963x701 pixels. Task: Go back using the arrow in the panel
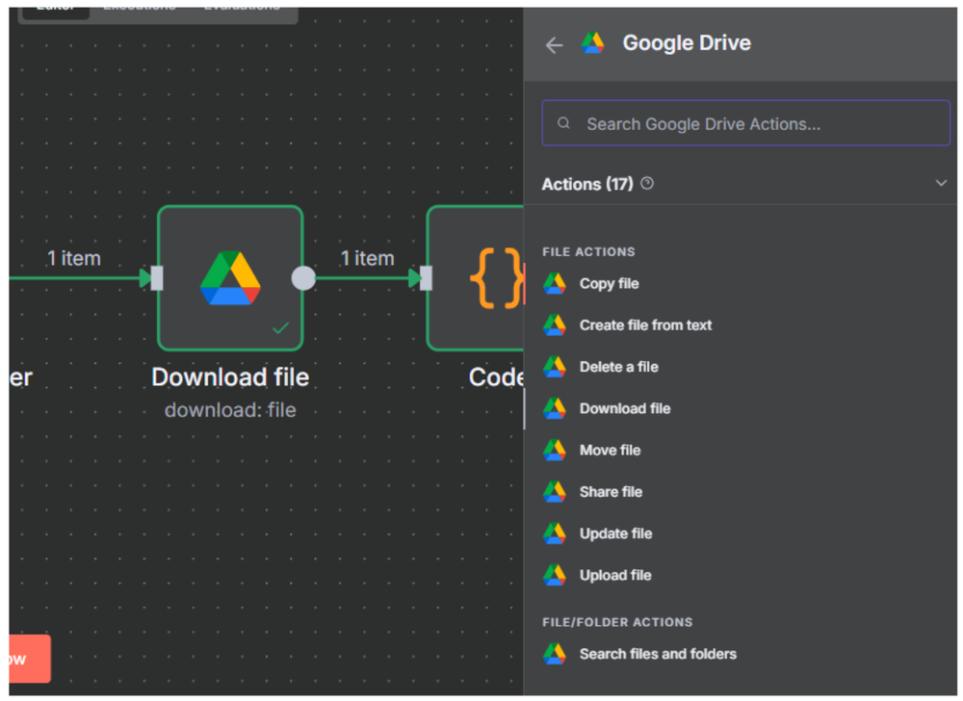click(x=554, y=44)
